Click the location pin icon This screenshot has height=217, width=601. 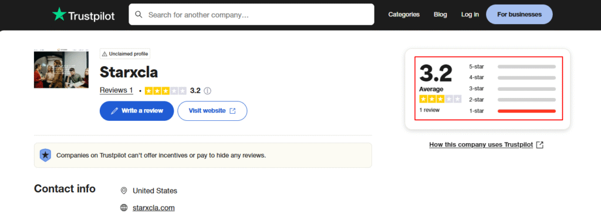(124, 191)
